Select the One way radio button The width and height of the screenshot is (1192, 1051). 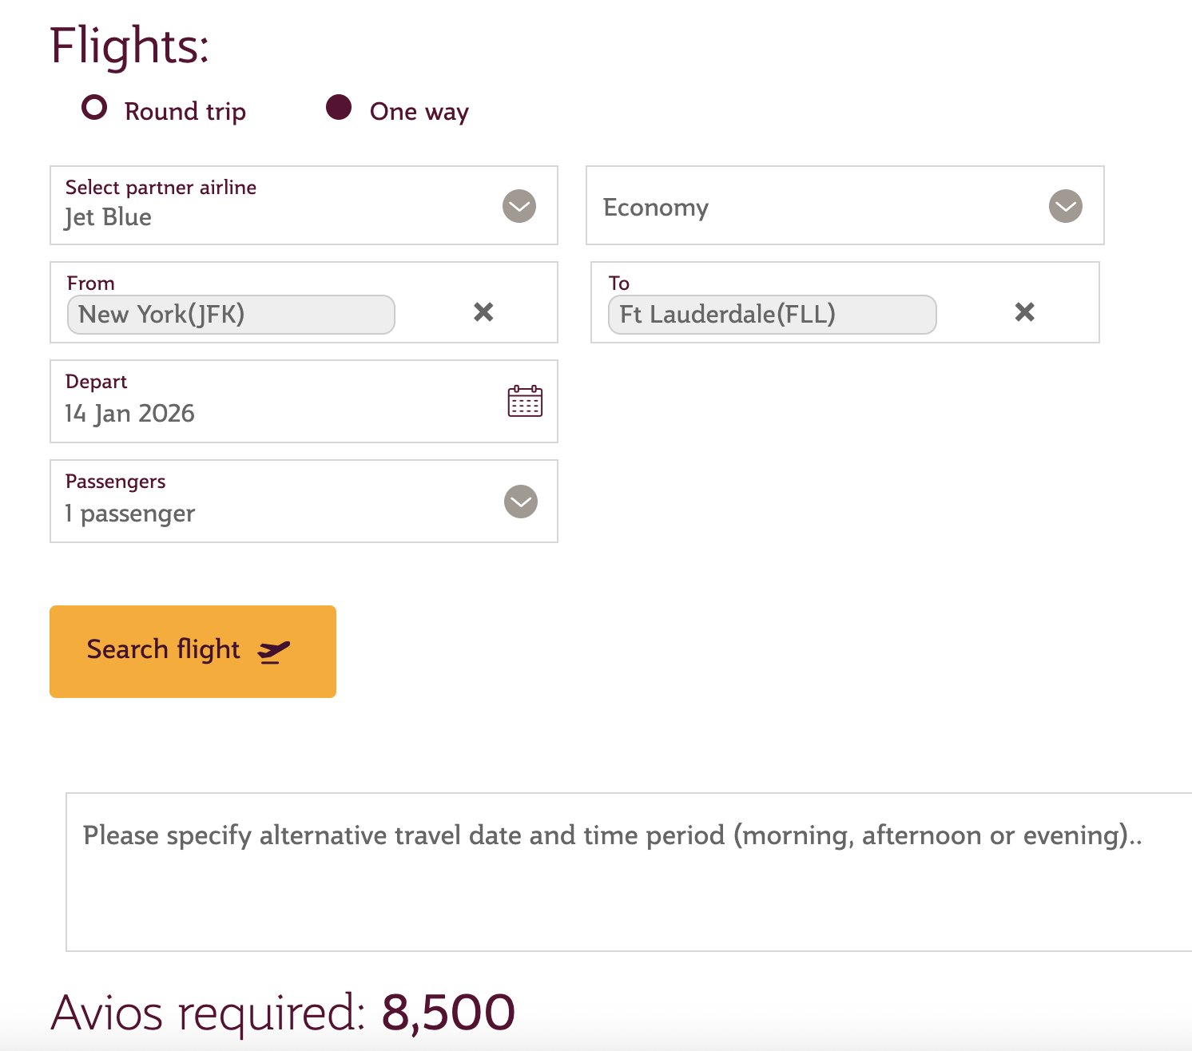click(x=339, y=107)
